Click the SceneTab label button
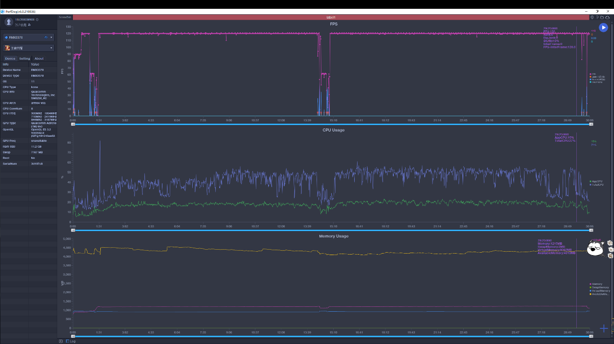 65,17
